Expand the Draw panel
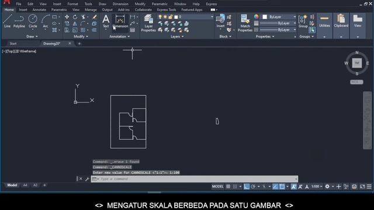Viewport: 374px width, 210px height. click(x=32, y=36)
